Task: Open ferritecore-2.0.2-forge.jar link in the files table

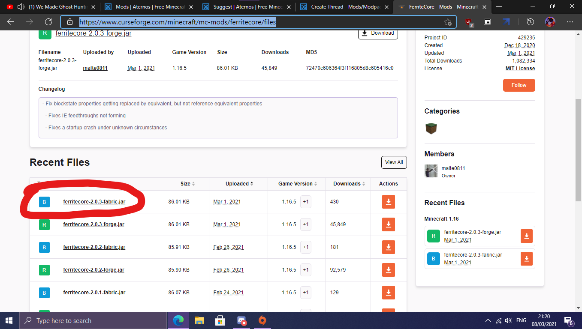Action: pos(93,270)
